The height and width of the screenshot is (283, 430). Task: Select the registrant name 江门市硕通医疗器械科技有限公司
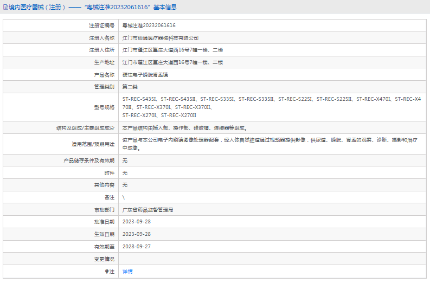point(161,38)
